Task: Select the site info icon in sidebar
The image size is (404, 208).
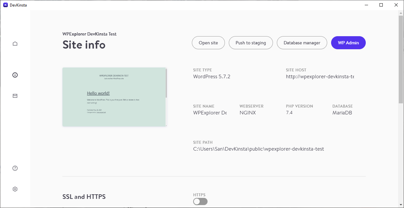Action: [x=15, y=75]
